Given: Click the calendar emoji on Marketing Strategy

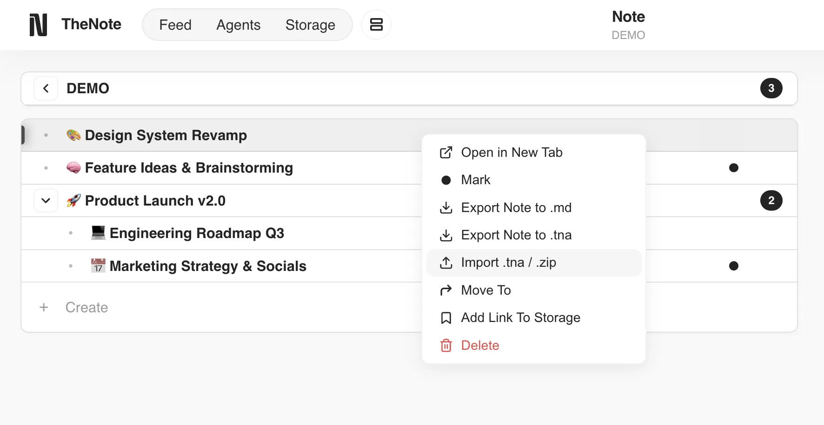Looking at the screenshot, I should click(x=98, y=266).
